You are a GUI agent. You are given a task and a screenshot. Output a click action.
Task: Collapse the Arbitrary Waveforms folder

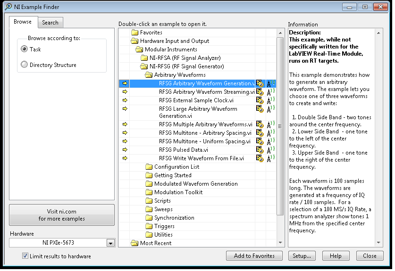[149, 75]
